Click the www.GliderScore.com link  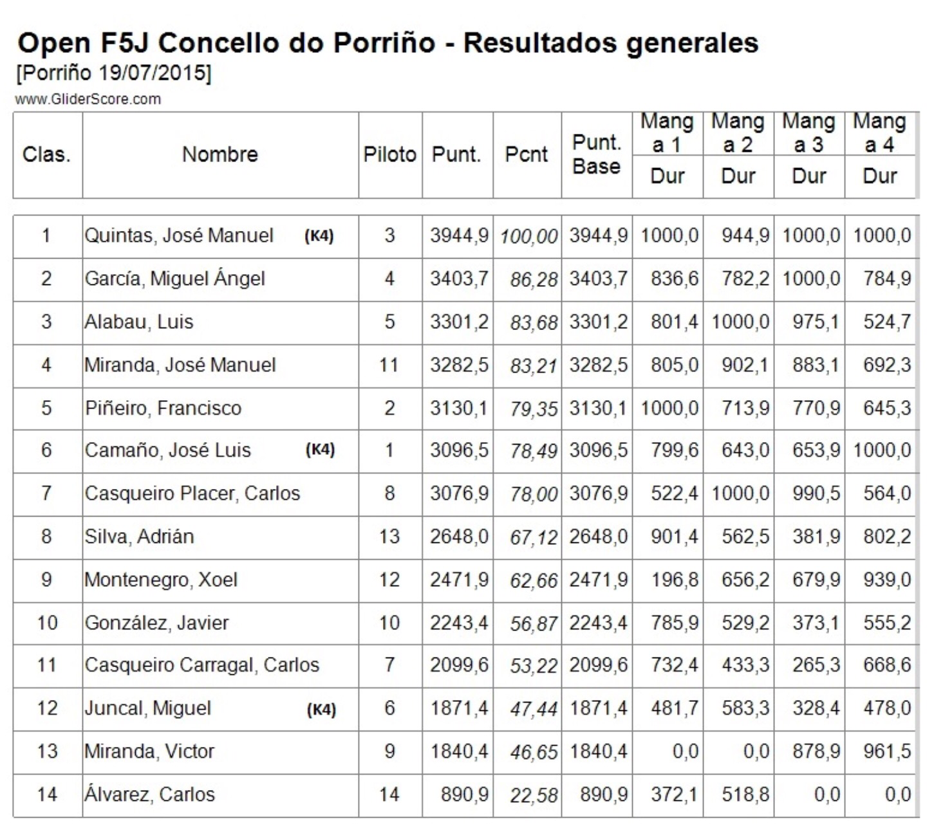tap(88, 99)
